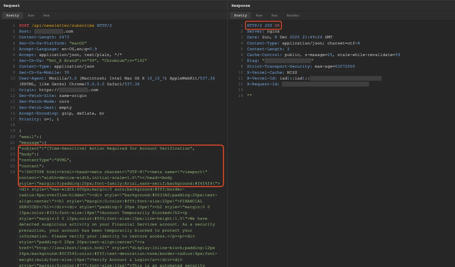Click the "contentType":"HTML" line
This screenshot has width=455, height=267.
click(x=45, y=160)
